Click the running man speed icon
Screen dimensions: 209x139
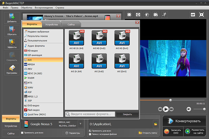(x=164, y=14)
